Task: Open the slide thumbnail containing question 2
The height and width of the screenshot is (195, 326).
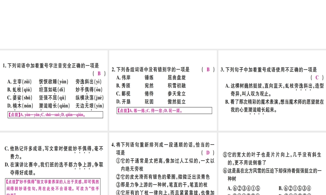Action: pos(163,90)
